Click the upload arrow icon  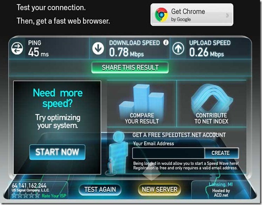(178, 48)
